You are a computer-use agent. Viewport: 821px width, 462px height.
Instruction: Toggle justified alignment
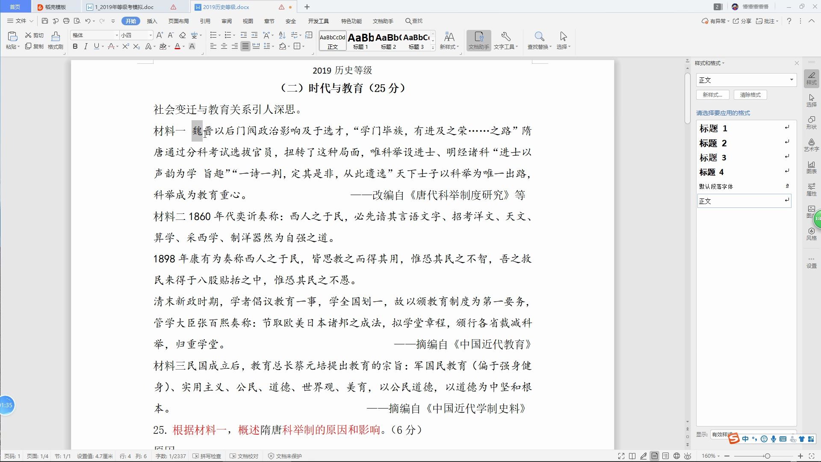[245, 46]
